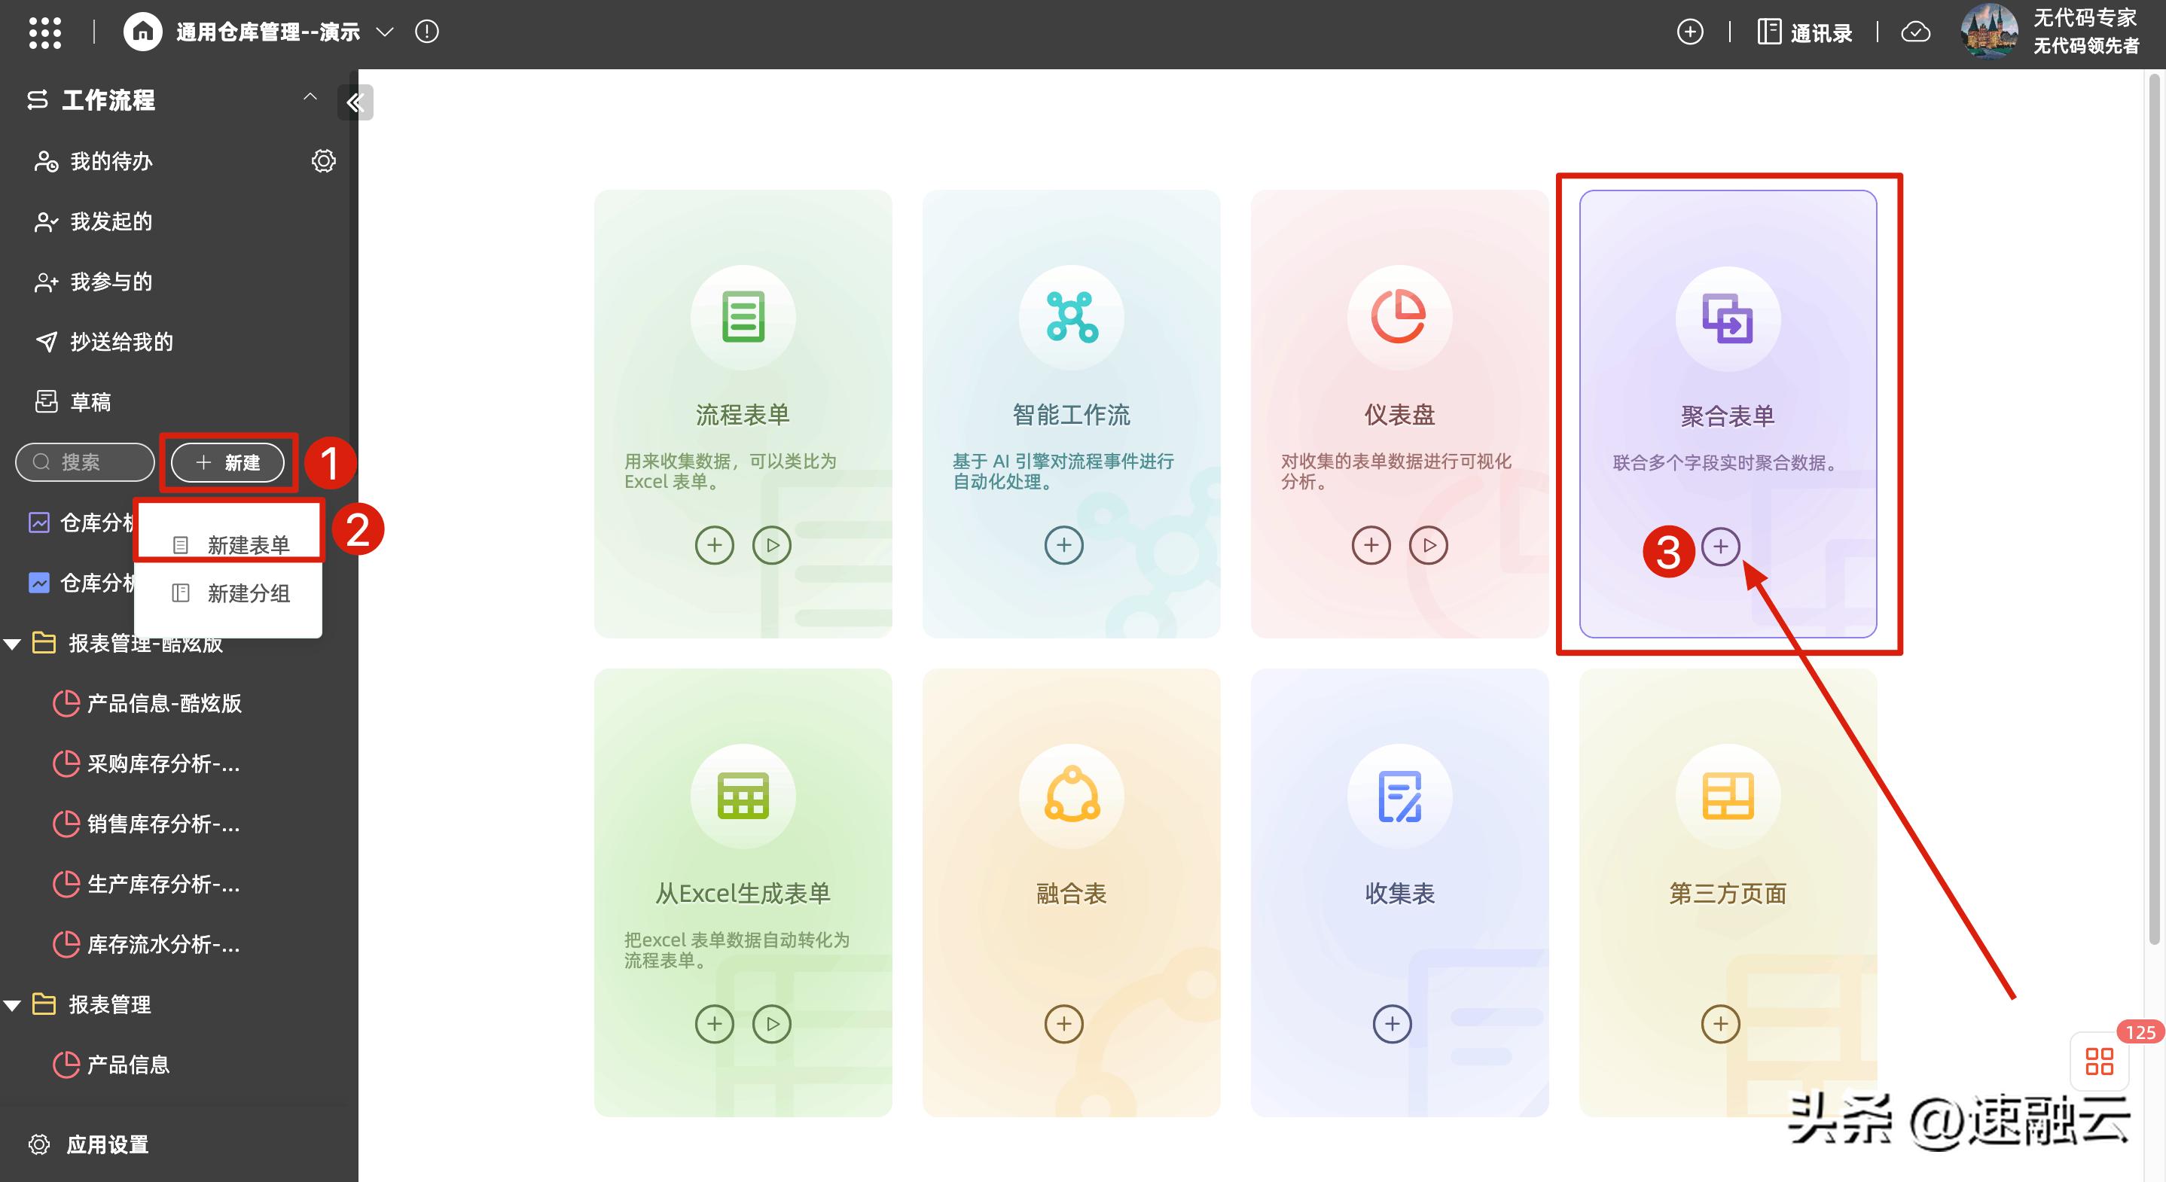The image size is (2166, 1182).
Task: Create a 聚合表单 via its plus icon
Action: coord(1722,547)
